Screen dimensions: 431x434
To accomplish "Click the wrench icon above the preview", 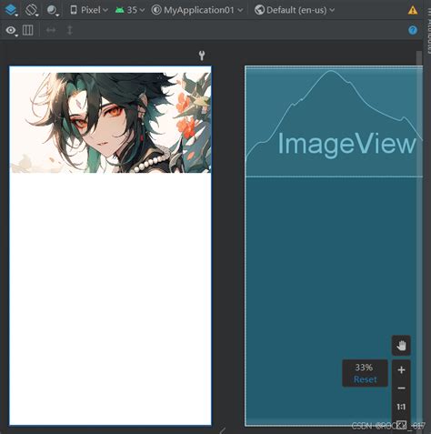I will click(202, 56).
